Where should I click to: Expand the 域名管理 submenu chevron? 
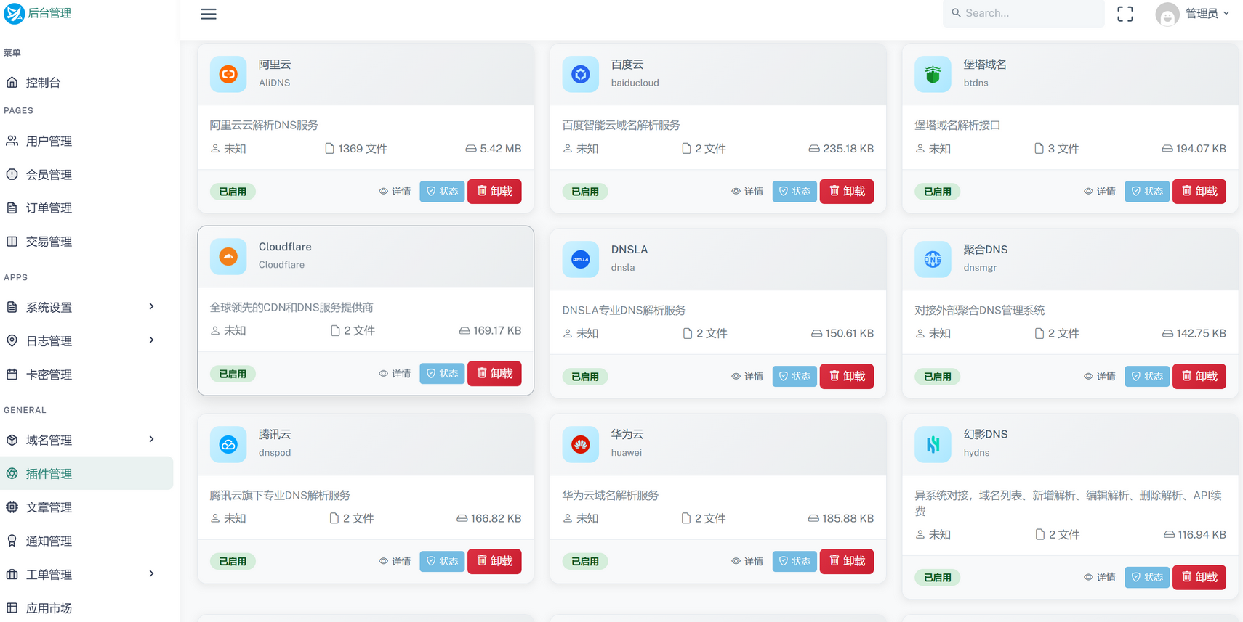click(151, 439)
